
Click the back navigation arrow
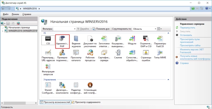(3, 9)
